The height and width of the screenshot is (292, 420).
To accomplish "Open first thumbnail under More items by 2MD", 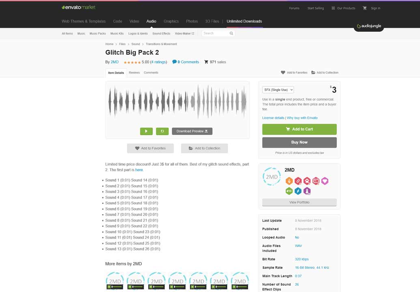I will pyautogui.click(x=115, y=281).
